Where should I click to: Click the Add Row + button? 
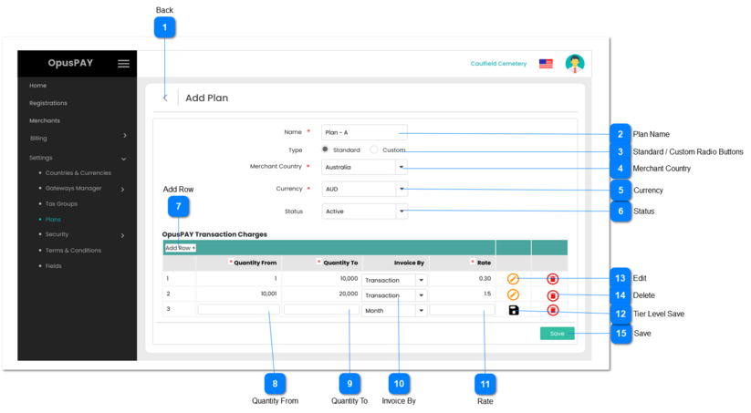(x=180, y=248)
